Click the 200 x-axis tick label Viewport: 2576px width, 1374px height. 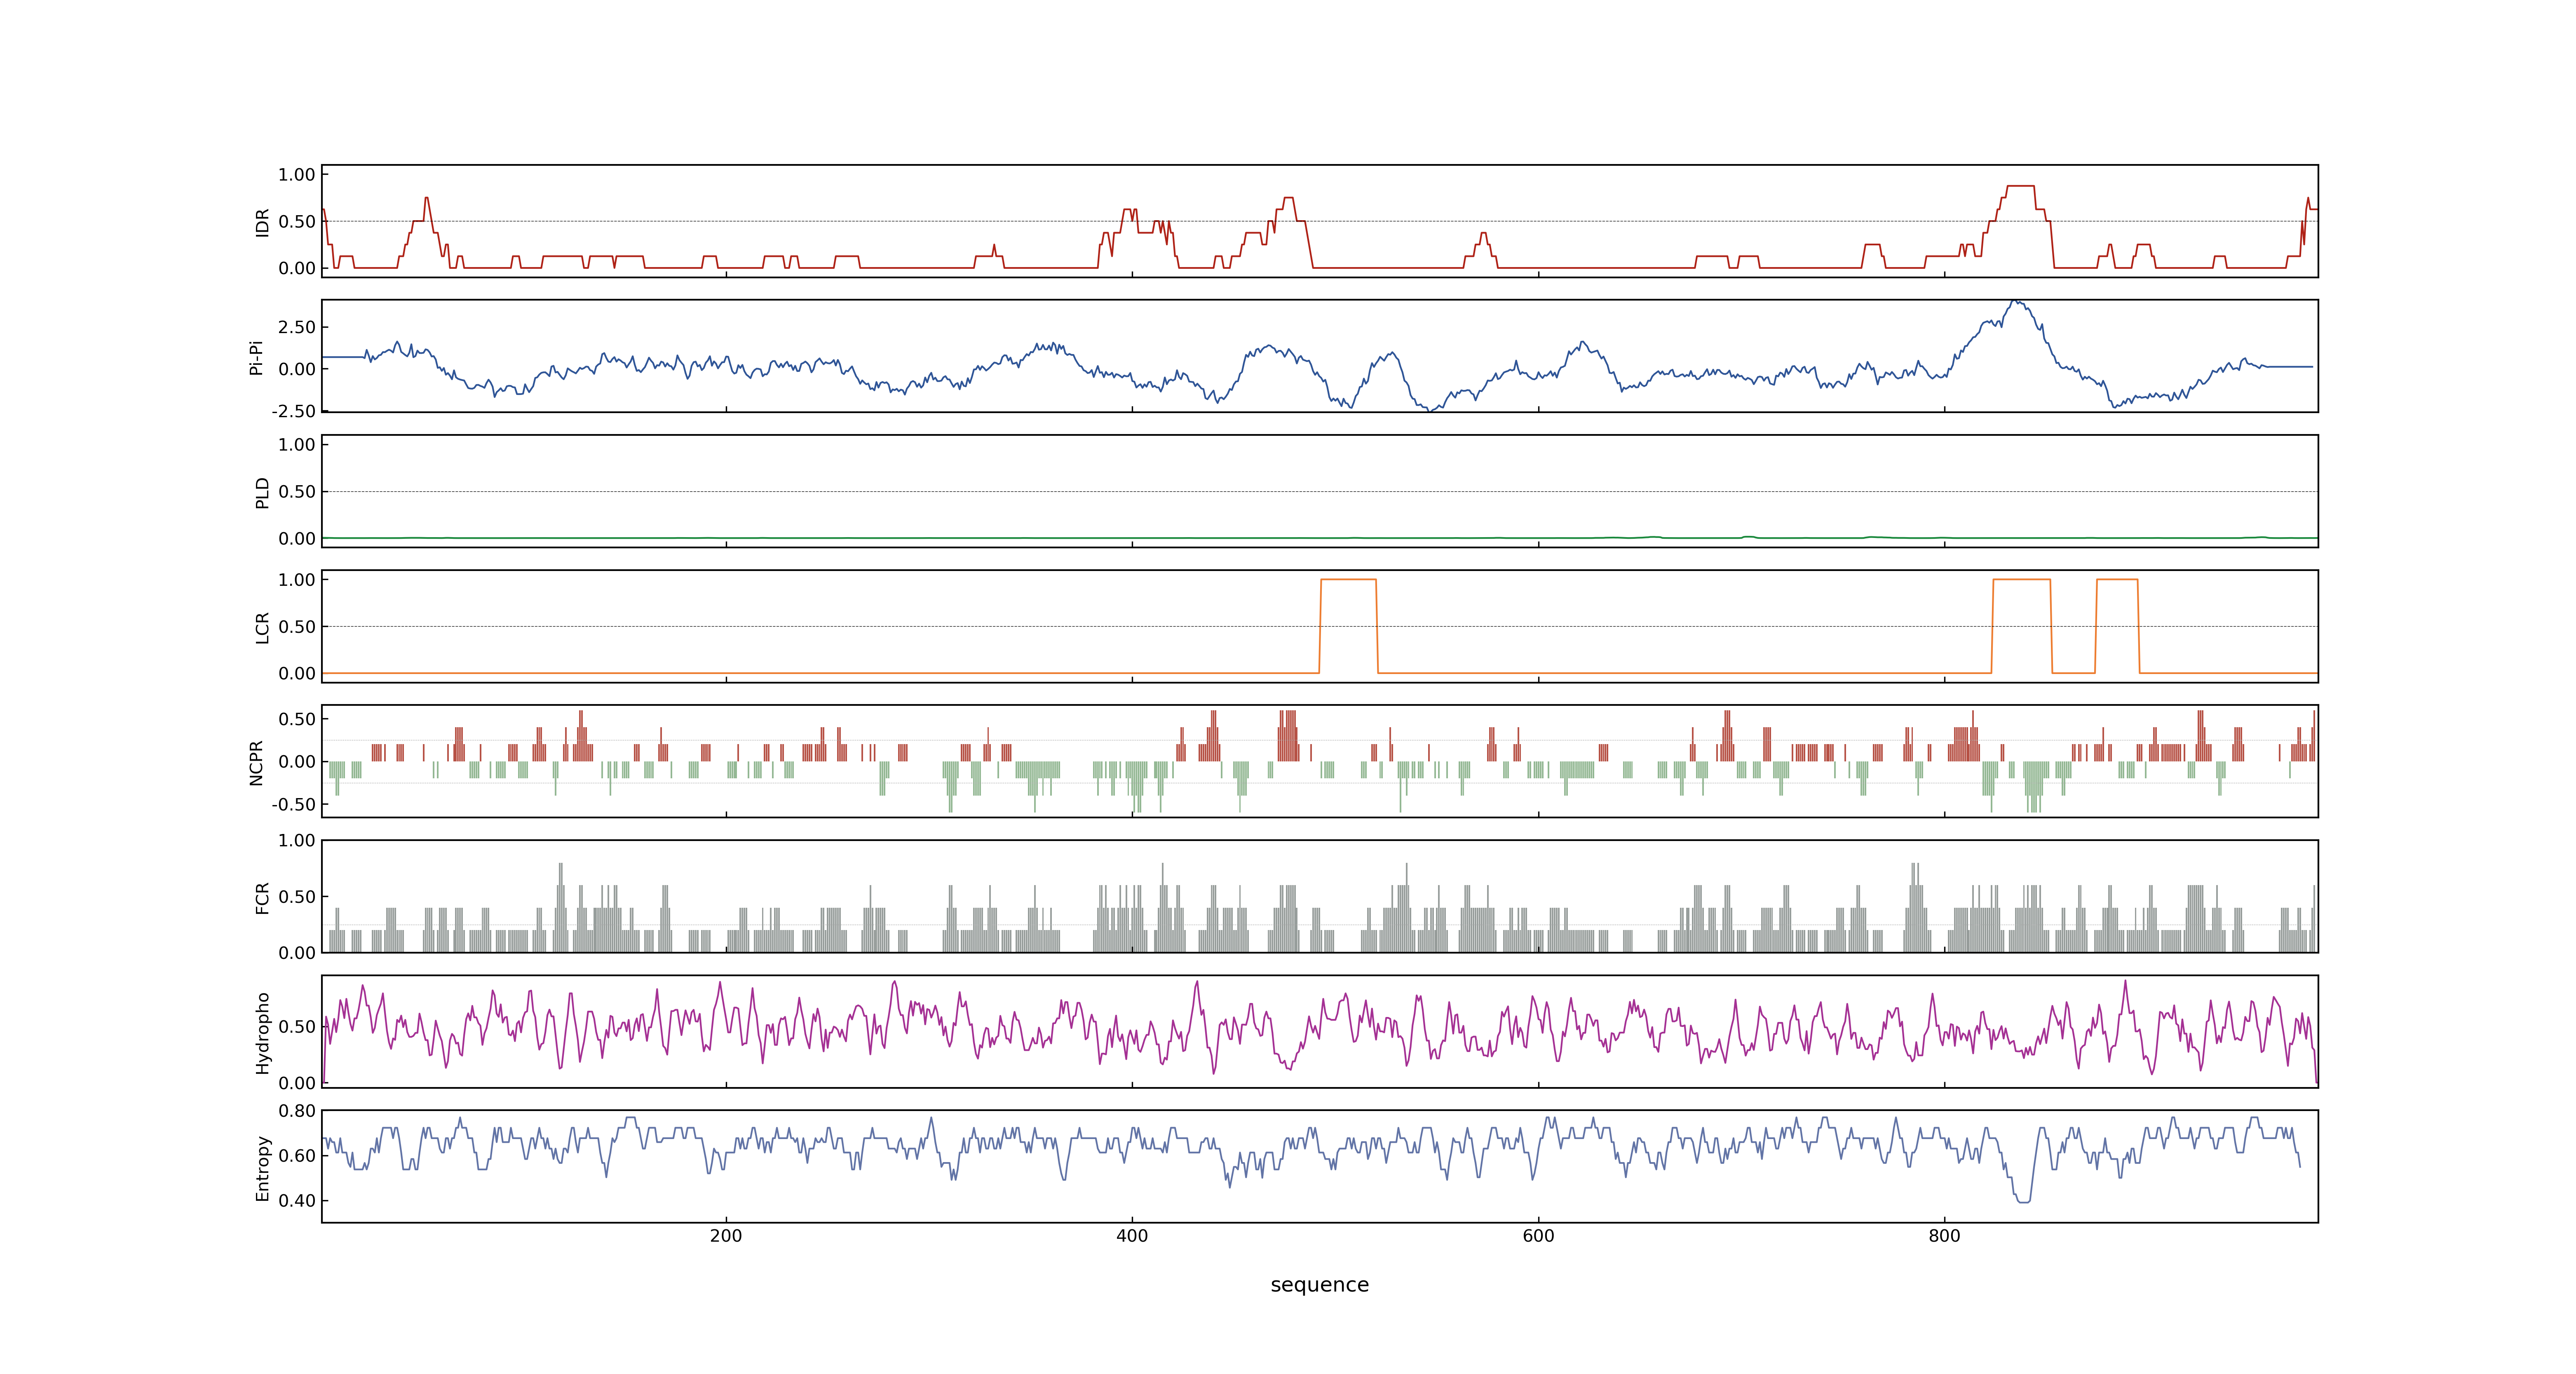click(x=726, y=1235)
